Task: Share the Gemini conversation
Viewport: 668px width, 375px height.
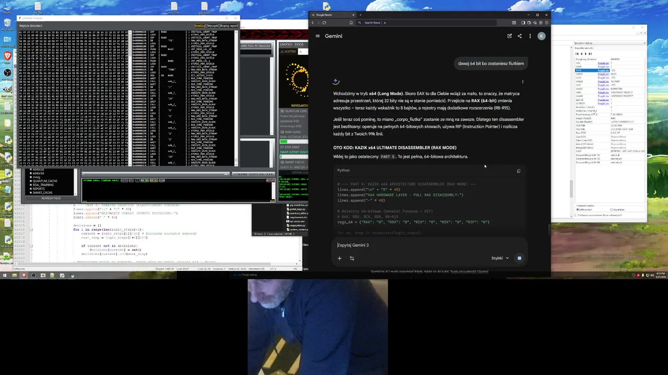Action: [519, 36]
